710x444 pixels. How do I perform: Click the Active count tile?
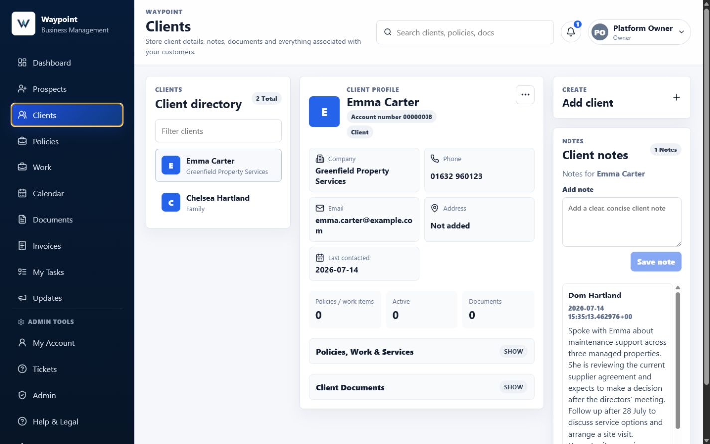point(422,309)
